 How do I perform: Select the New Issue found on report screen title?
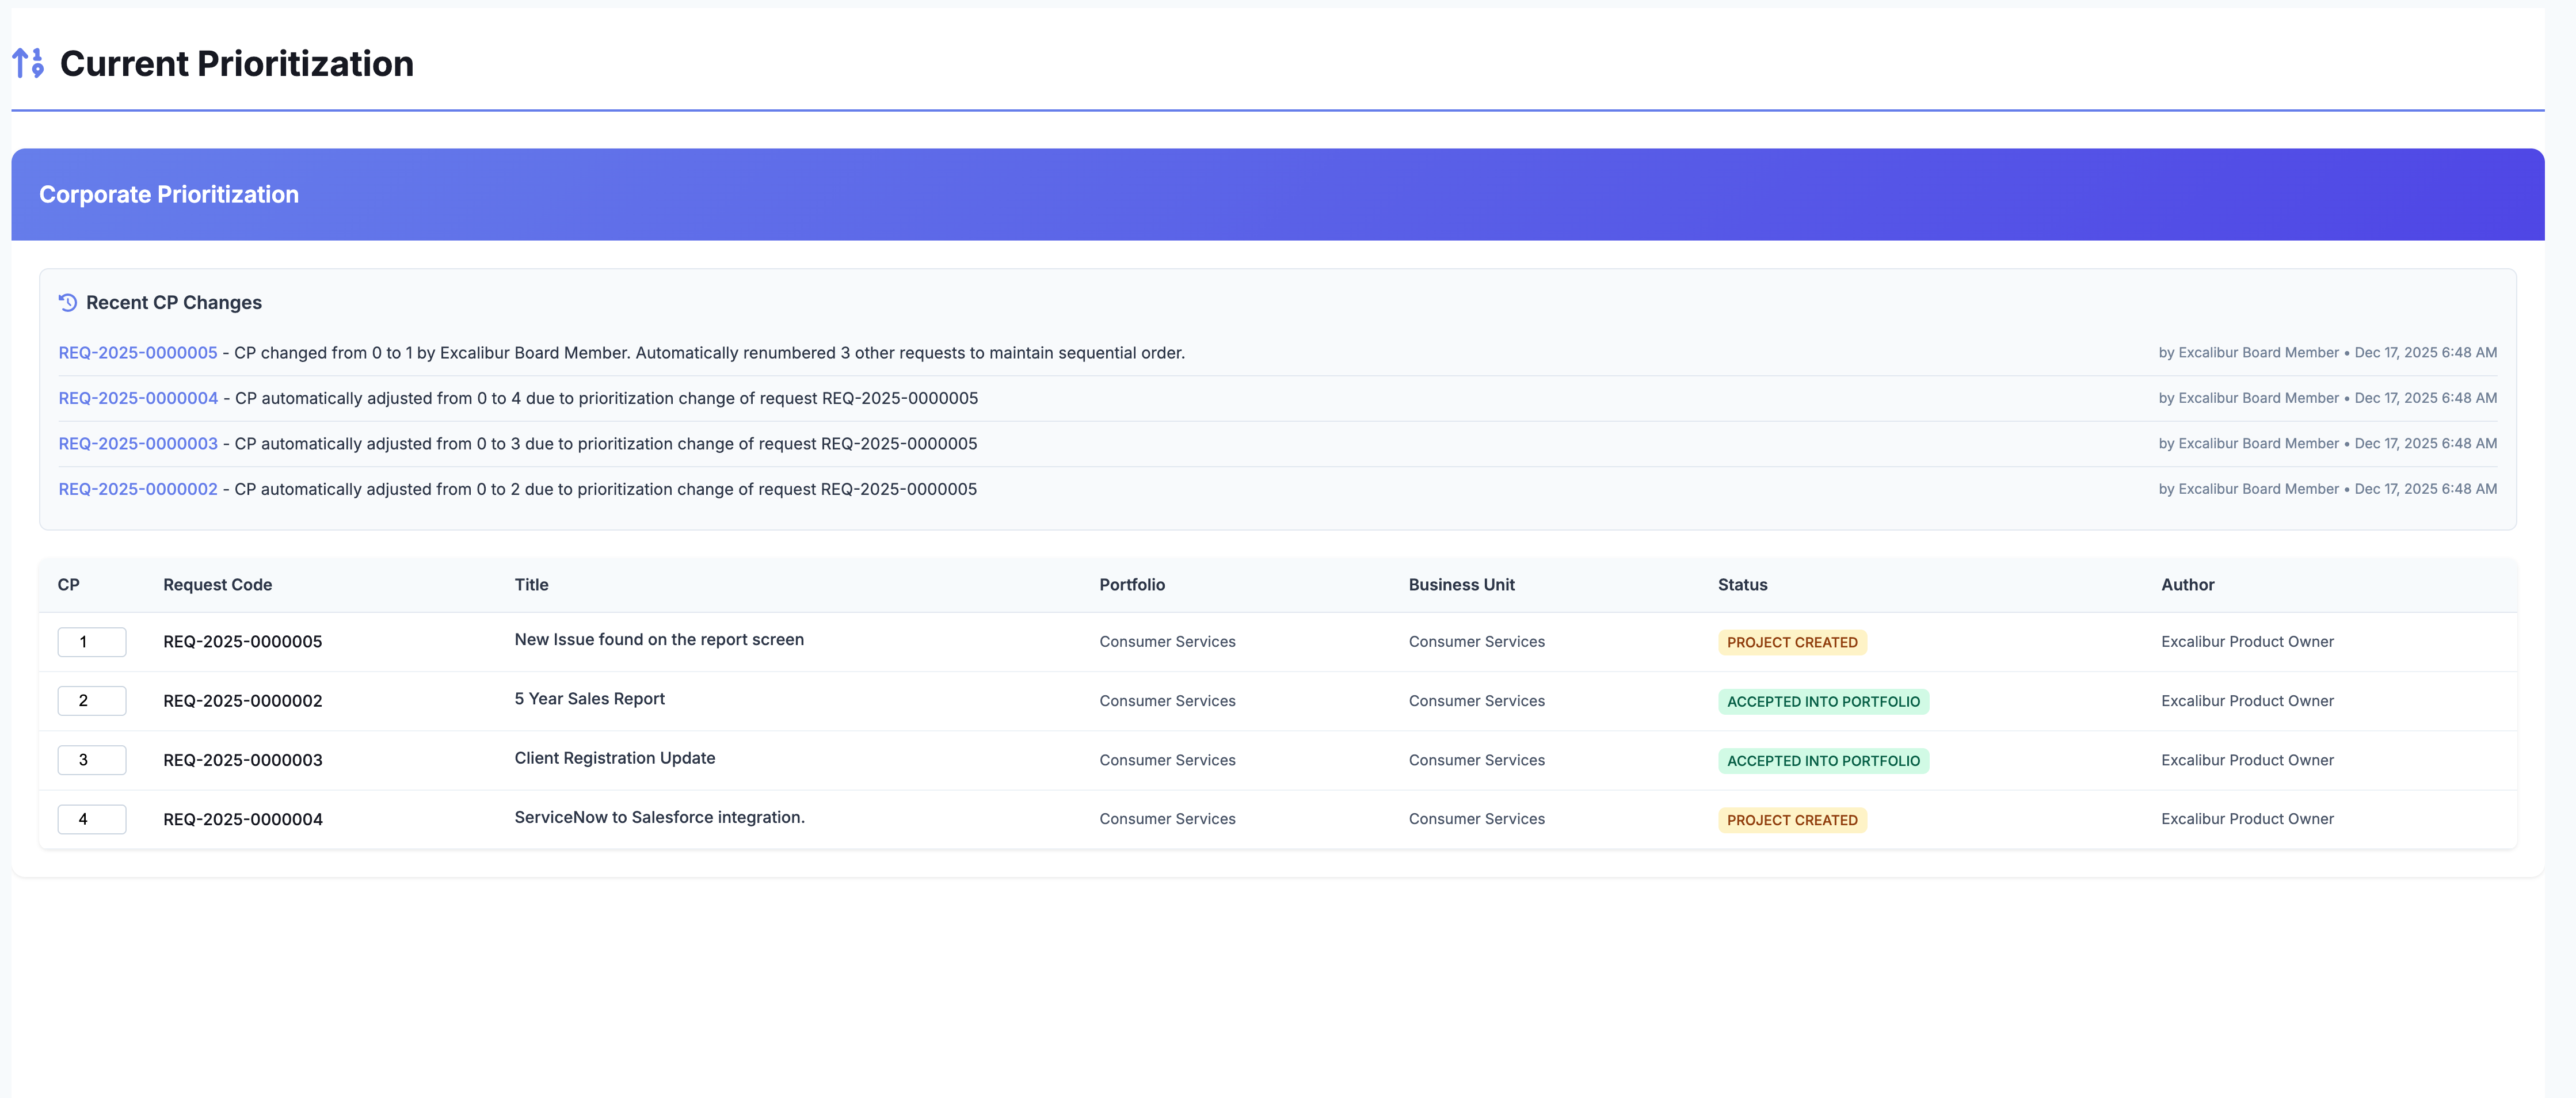click(x=658, y=640)
